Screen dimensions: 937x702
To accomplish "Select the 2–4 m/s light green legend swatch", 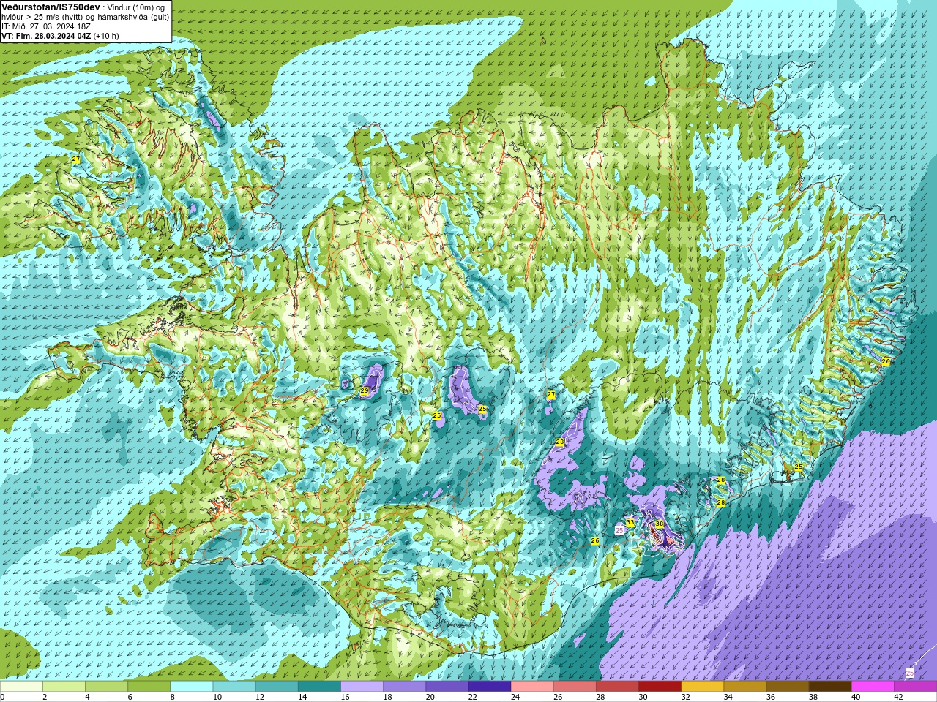I will (x=64, y=687).
